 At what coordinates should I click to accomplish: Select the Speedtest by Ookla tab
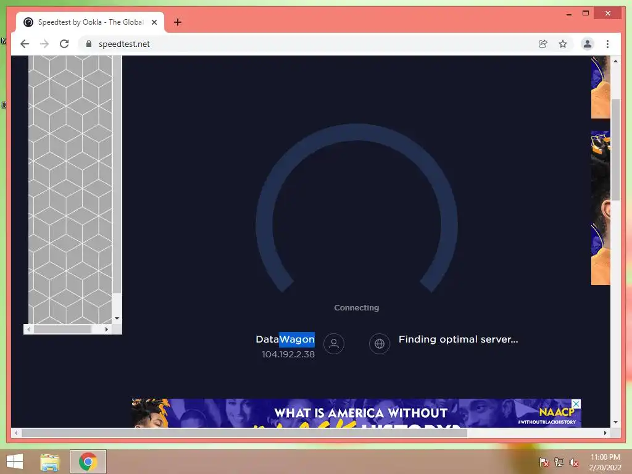(90, 22)
